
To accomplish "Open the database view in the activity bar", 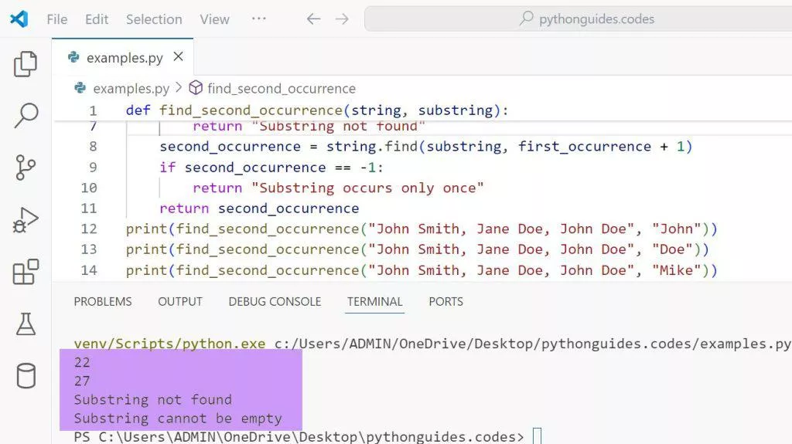I will tap(26, 376).
